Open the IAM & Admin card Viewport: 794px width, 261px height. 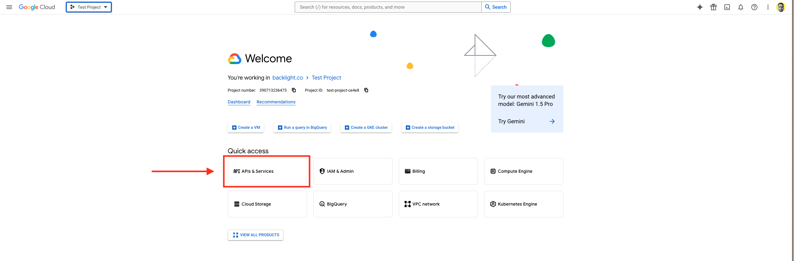tap(353, 171)
